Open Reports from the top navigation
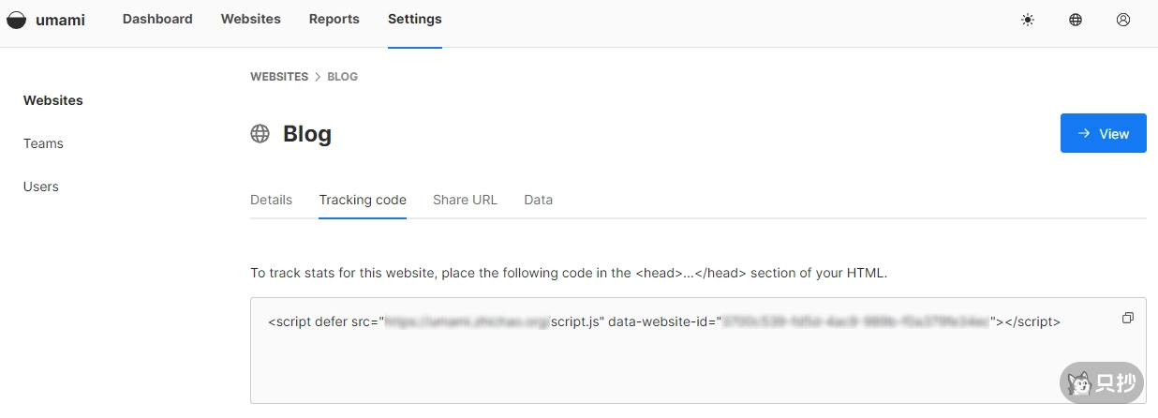The height and width of the screenshot is (418, 1158). tap(334, 19)
